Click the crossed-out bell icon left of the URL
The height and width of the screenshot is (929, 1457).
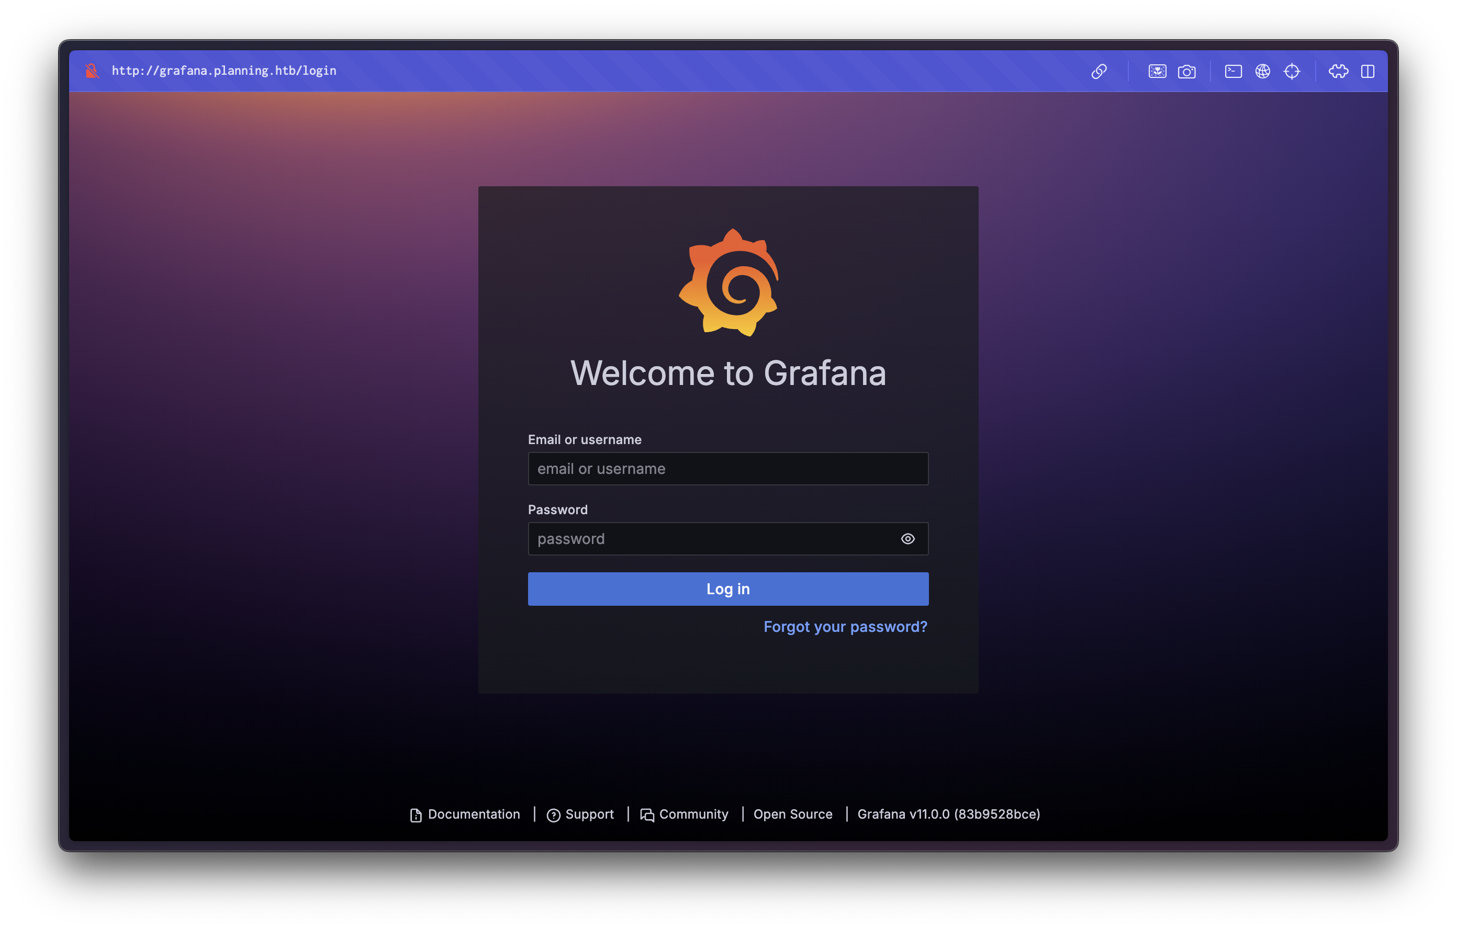point(92,71)
